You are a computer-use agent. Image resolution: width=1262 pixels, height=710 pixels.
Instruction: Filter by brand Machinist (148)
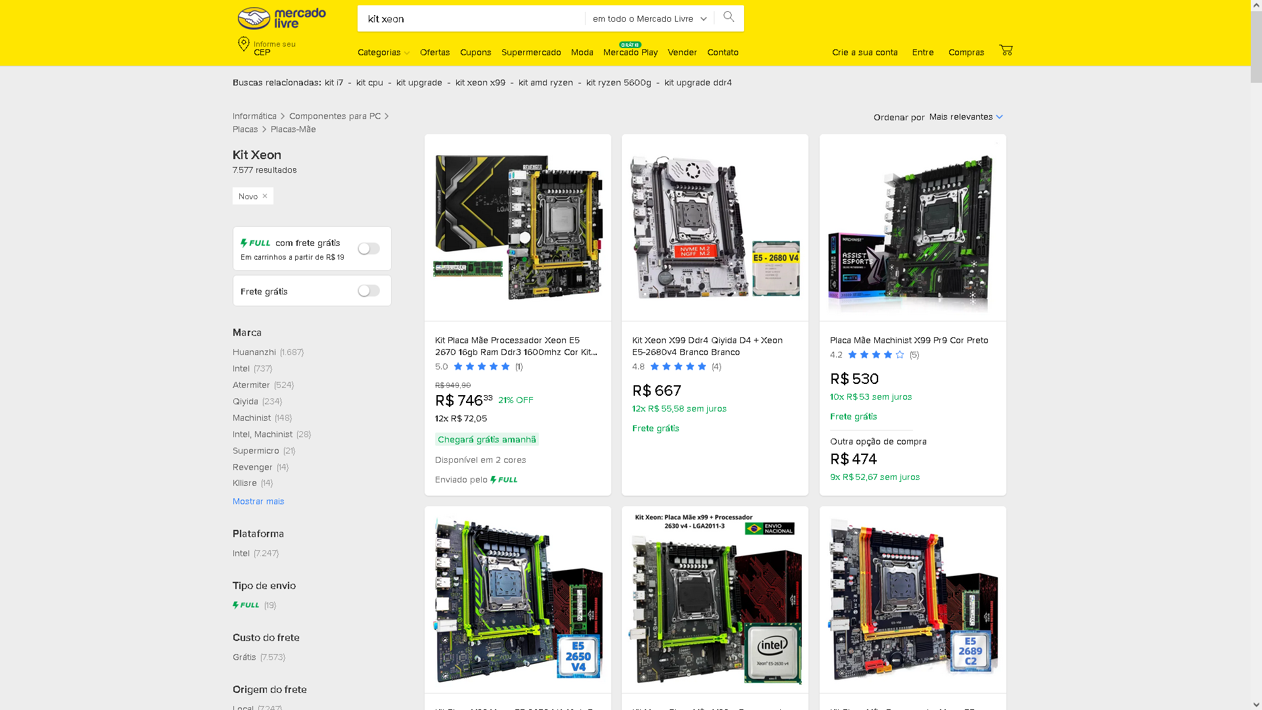point(262,418)
